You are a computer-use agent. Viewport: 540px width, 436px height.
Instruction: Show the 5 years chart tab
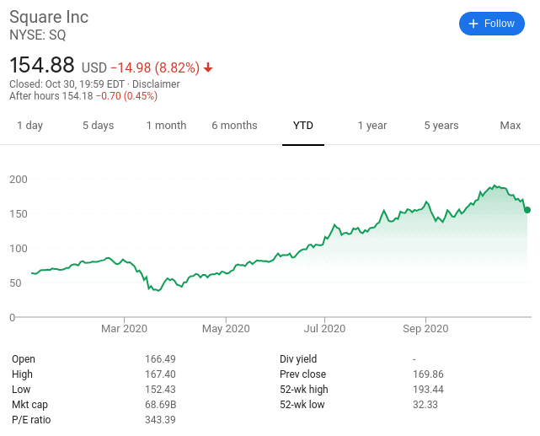click(x=441, y=125)
